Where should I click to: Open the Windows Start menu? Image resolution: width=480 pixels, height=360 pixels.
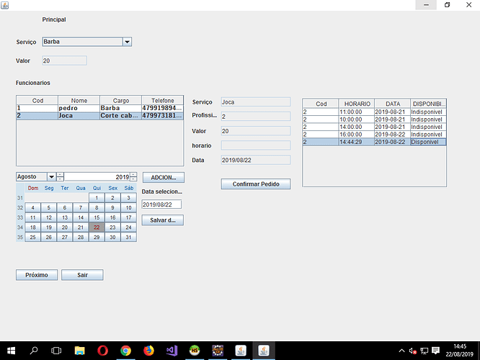11,351
